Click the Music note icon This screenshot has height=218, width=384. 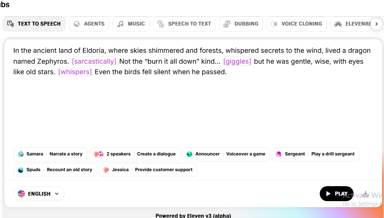pyautogui.click(x=120, y=24)
